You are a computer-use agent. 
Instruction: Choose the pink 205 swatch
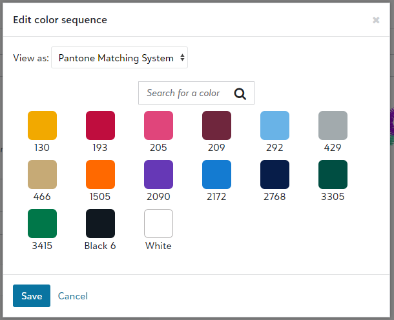click(x=158, y=126)
